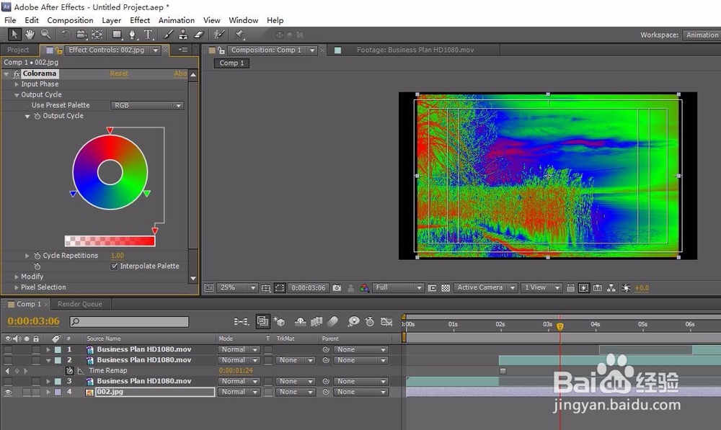Open the 1 View layout dropdown
The width and height of the screenshot is (721, 430).
[541, 288]
